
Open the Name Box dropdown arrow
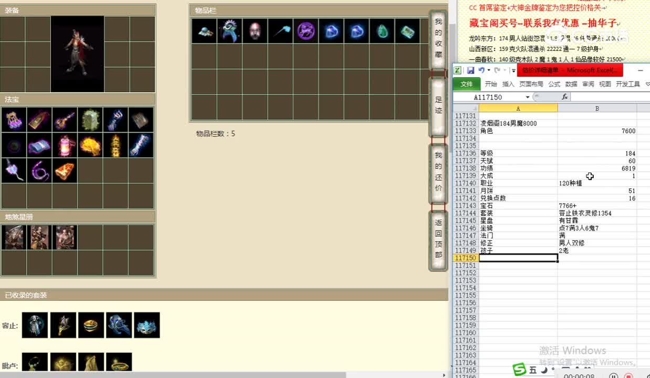[x=527, y=97]
